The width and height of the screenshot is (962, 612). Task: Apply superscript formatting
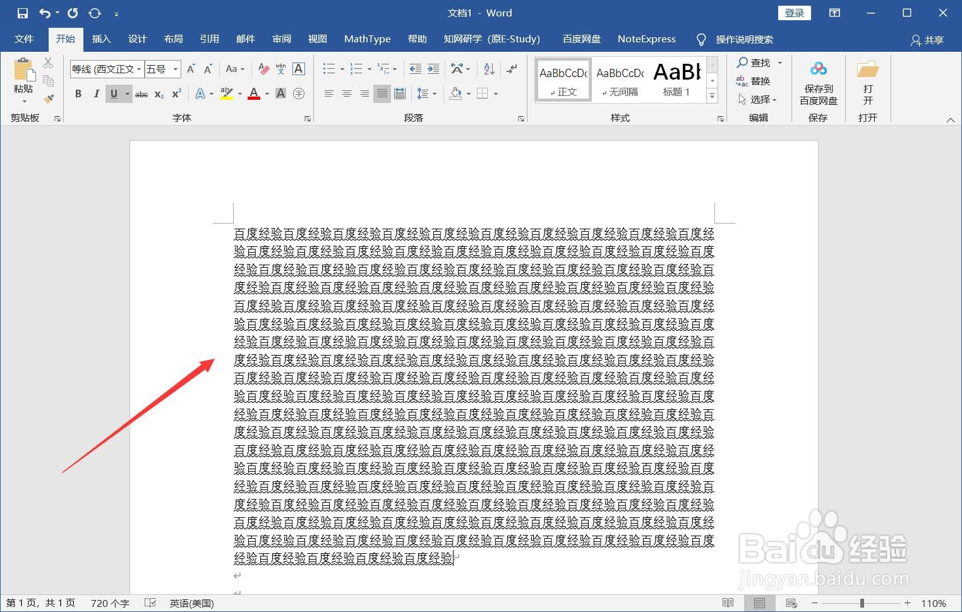click(x=176, y=93)
